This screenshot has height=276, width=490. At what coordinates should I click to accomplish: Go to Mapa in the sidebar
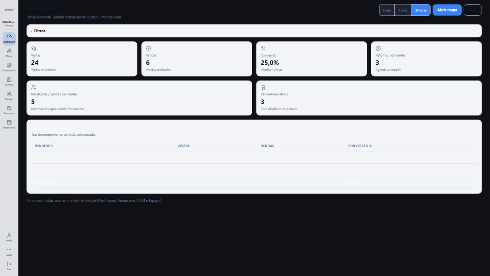pos(9,53)
